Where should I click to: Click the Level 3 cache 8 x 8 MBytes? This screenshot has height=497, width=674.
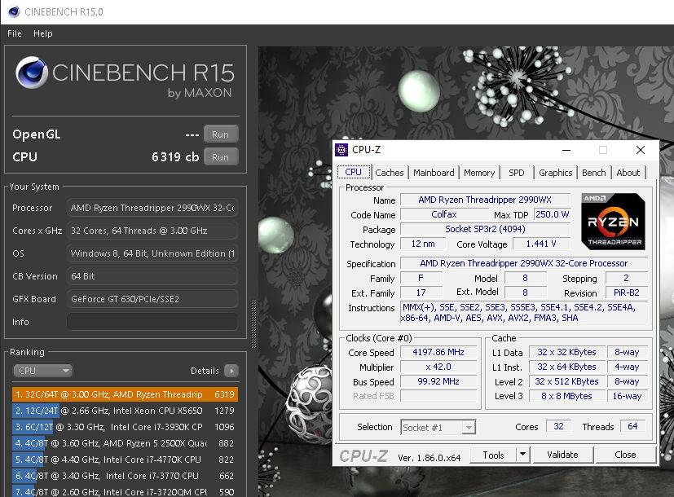tap(567, 396)
